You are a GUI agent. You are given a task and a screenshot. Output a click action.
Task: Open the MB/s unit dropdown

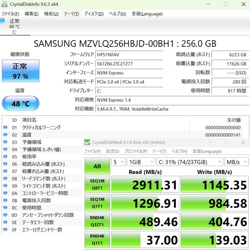tap(236, 162)
